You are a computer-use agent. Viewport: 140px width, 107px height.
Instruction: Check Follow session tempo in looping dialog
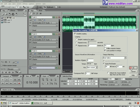tap(105, 48)
